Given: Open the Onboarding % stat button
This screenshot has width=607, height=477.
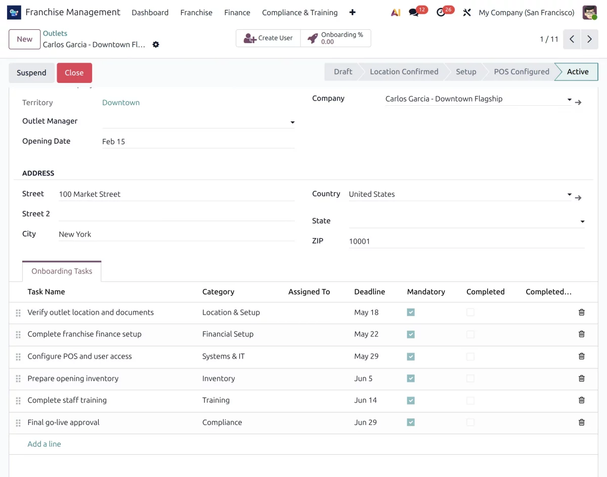Looking at the screenshot, I should coord(336,38).
